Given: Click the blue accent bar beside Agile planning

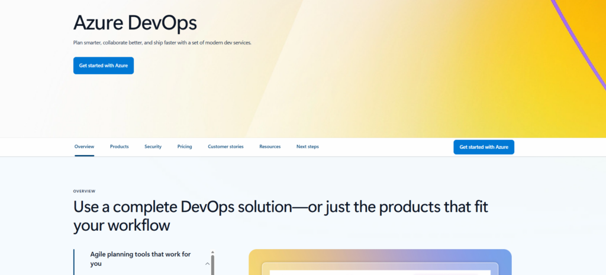Looking at the screenshot, I should 74,262.
